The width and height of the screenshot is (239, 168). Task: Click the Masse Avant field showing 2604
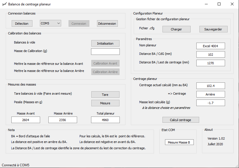(26, 120)
